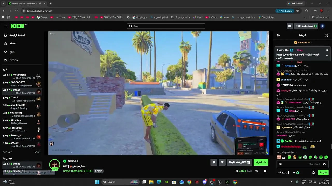The height and width of the screenshot is (186, 332).
Task: Go back to the previous page
Action: [x=4, y=11]
